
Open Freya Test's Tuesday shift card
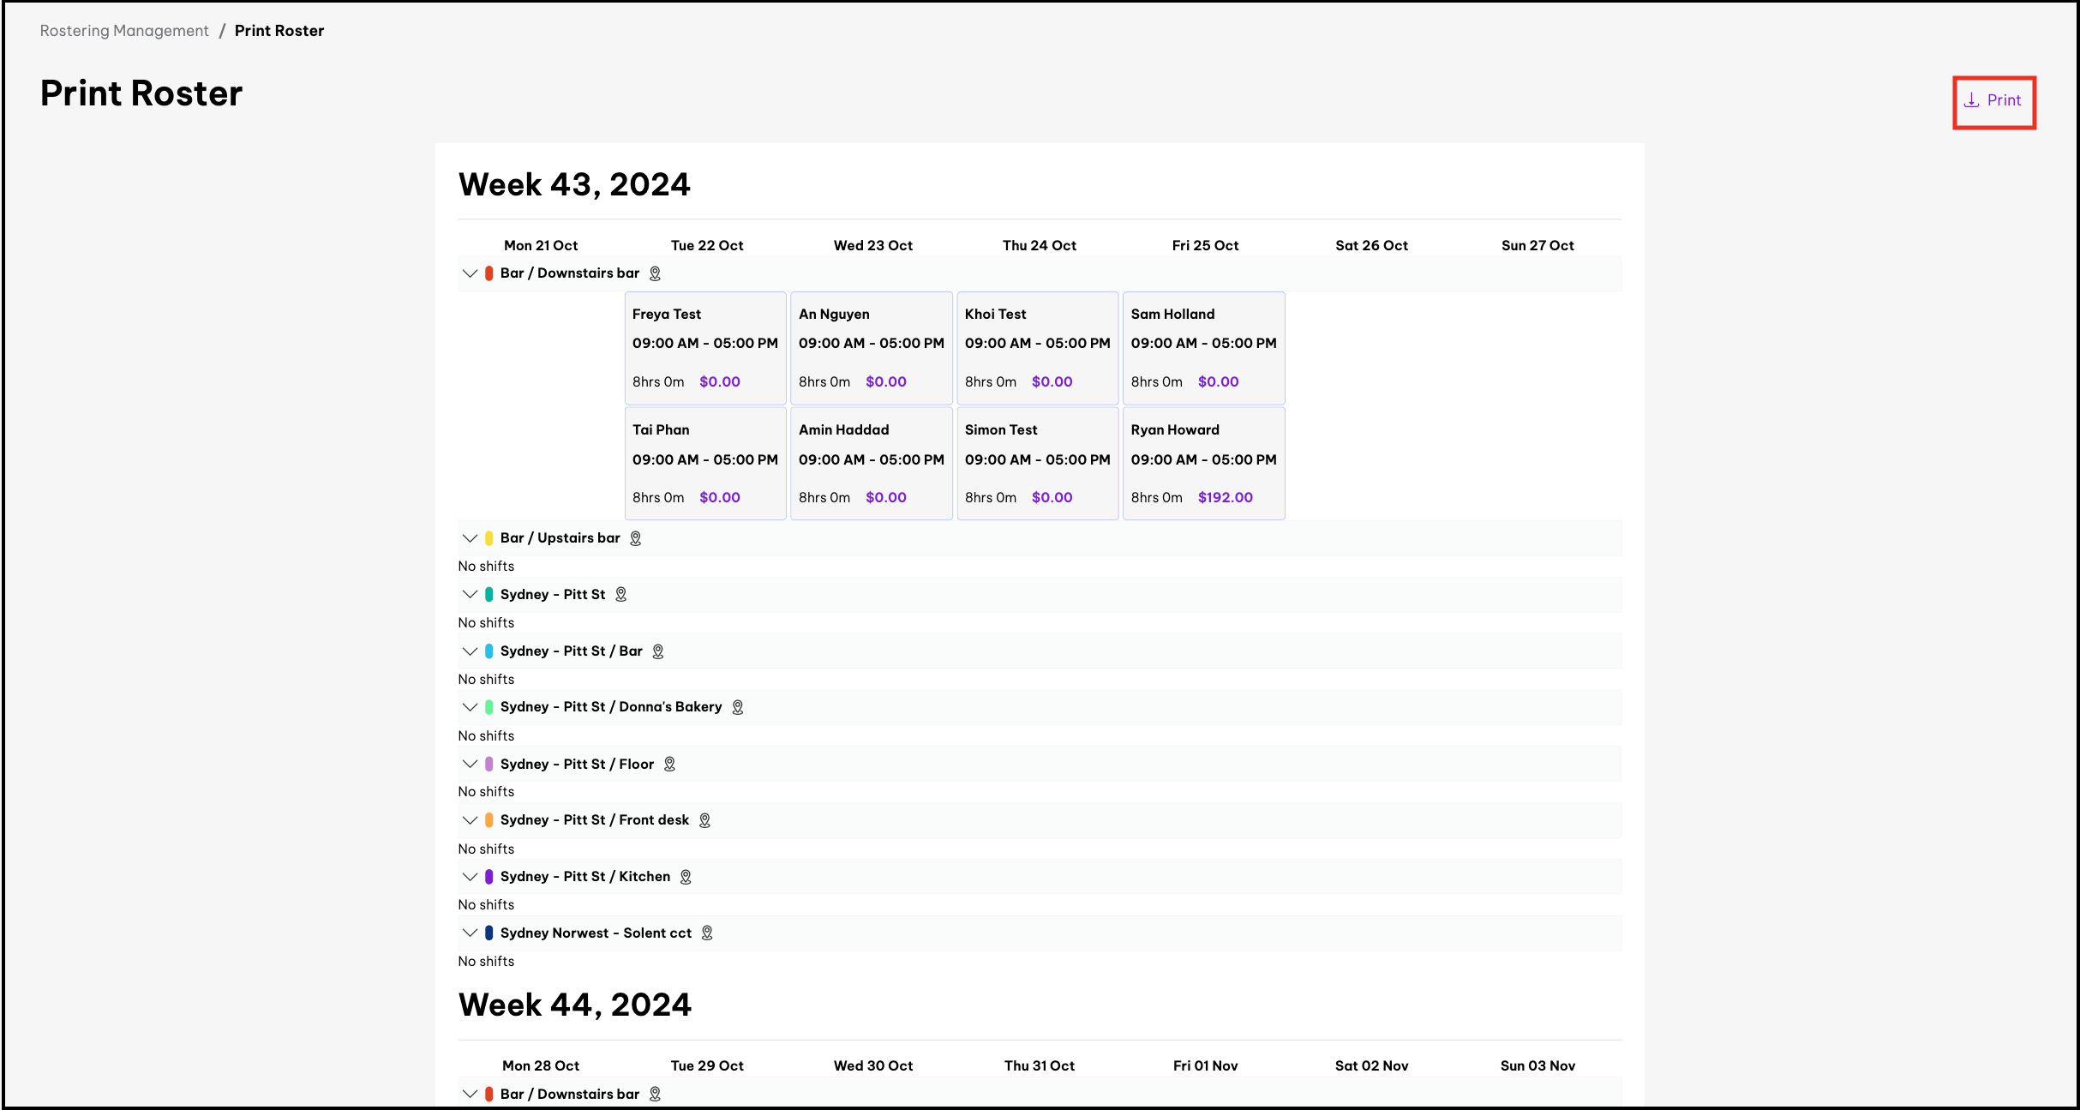(704, 347)
